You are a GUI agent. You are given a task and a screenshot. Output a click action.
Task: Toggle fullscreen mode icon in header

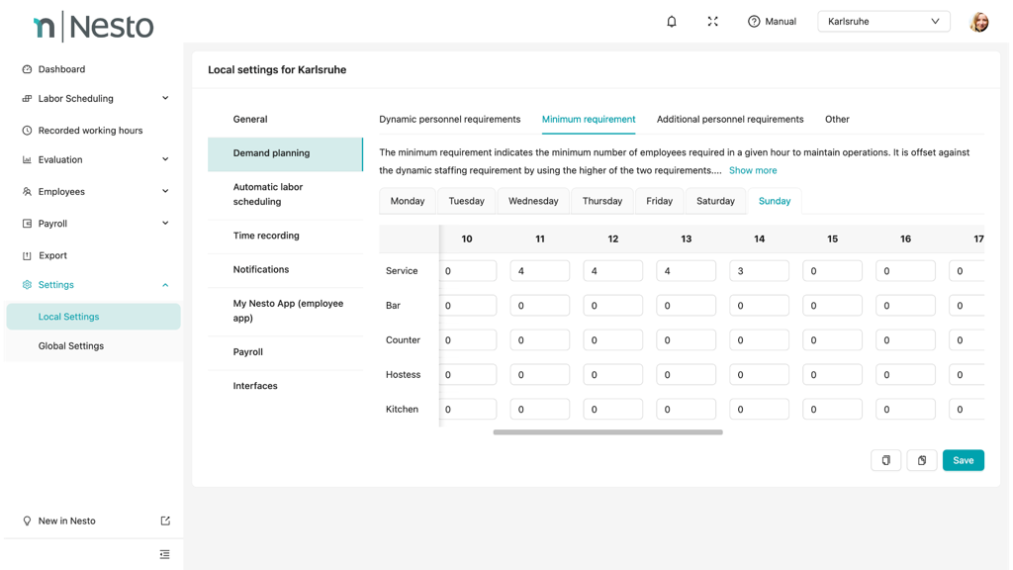click(x=712, y=21)
